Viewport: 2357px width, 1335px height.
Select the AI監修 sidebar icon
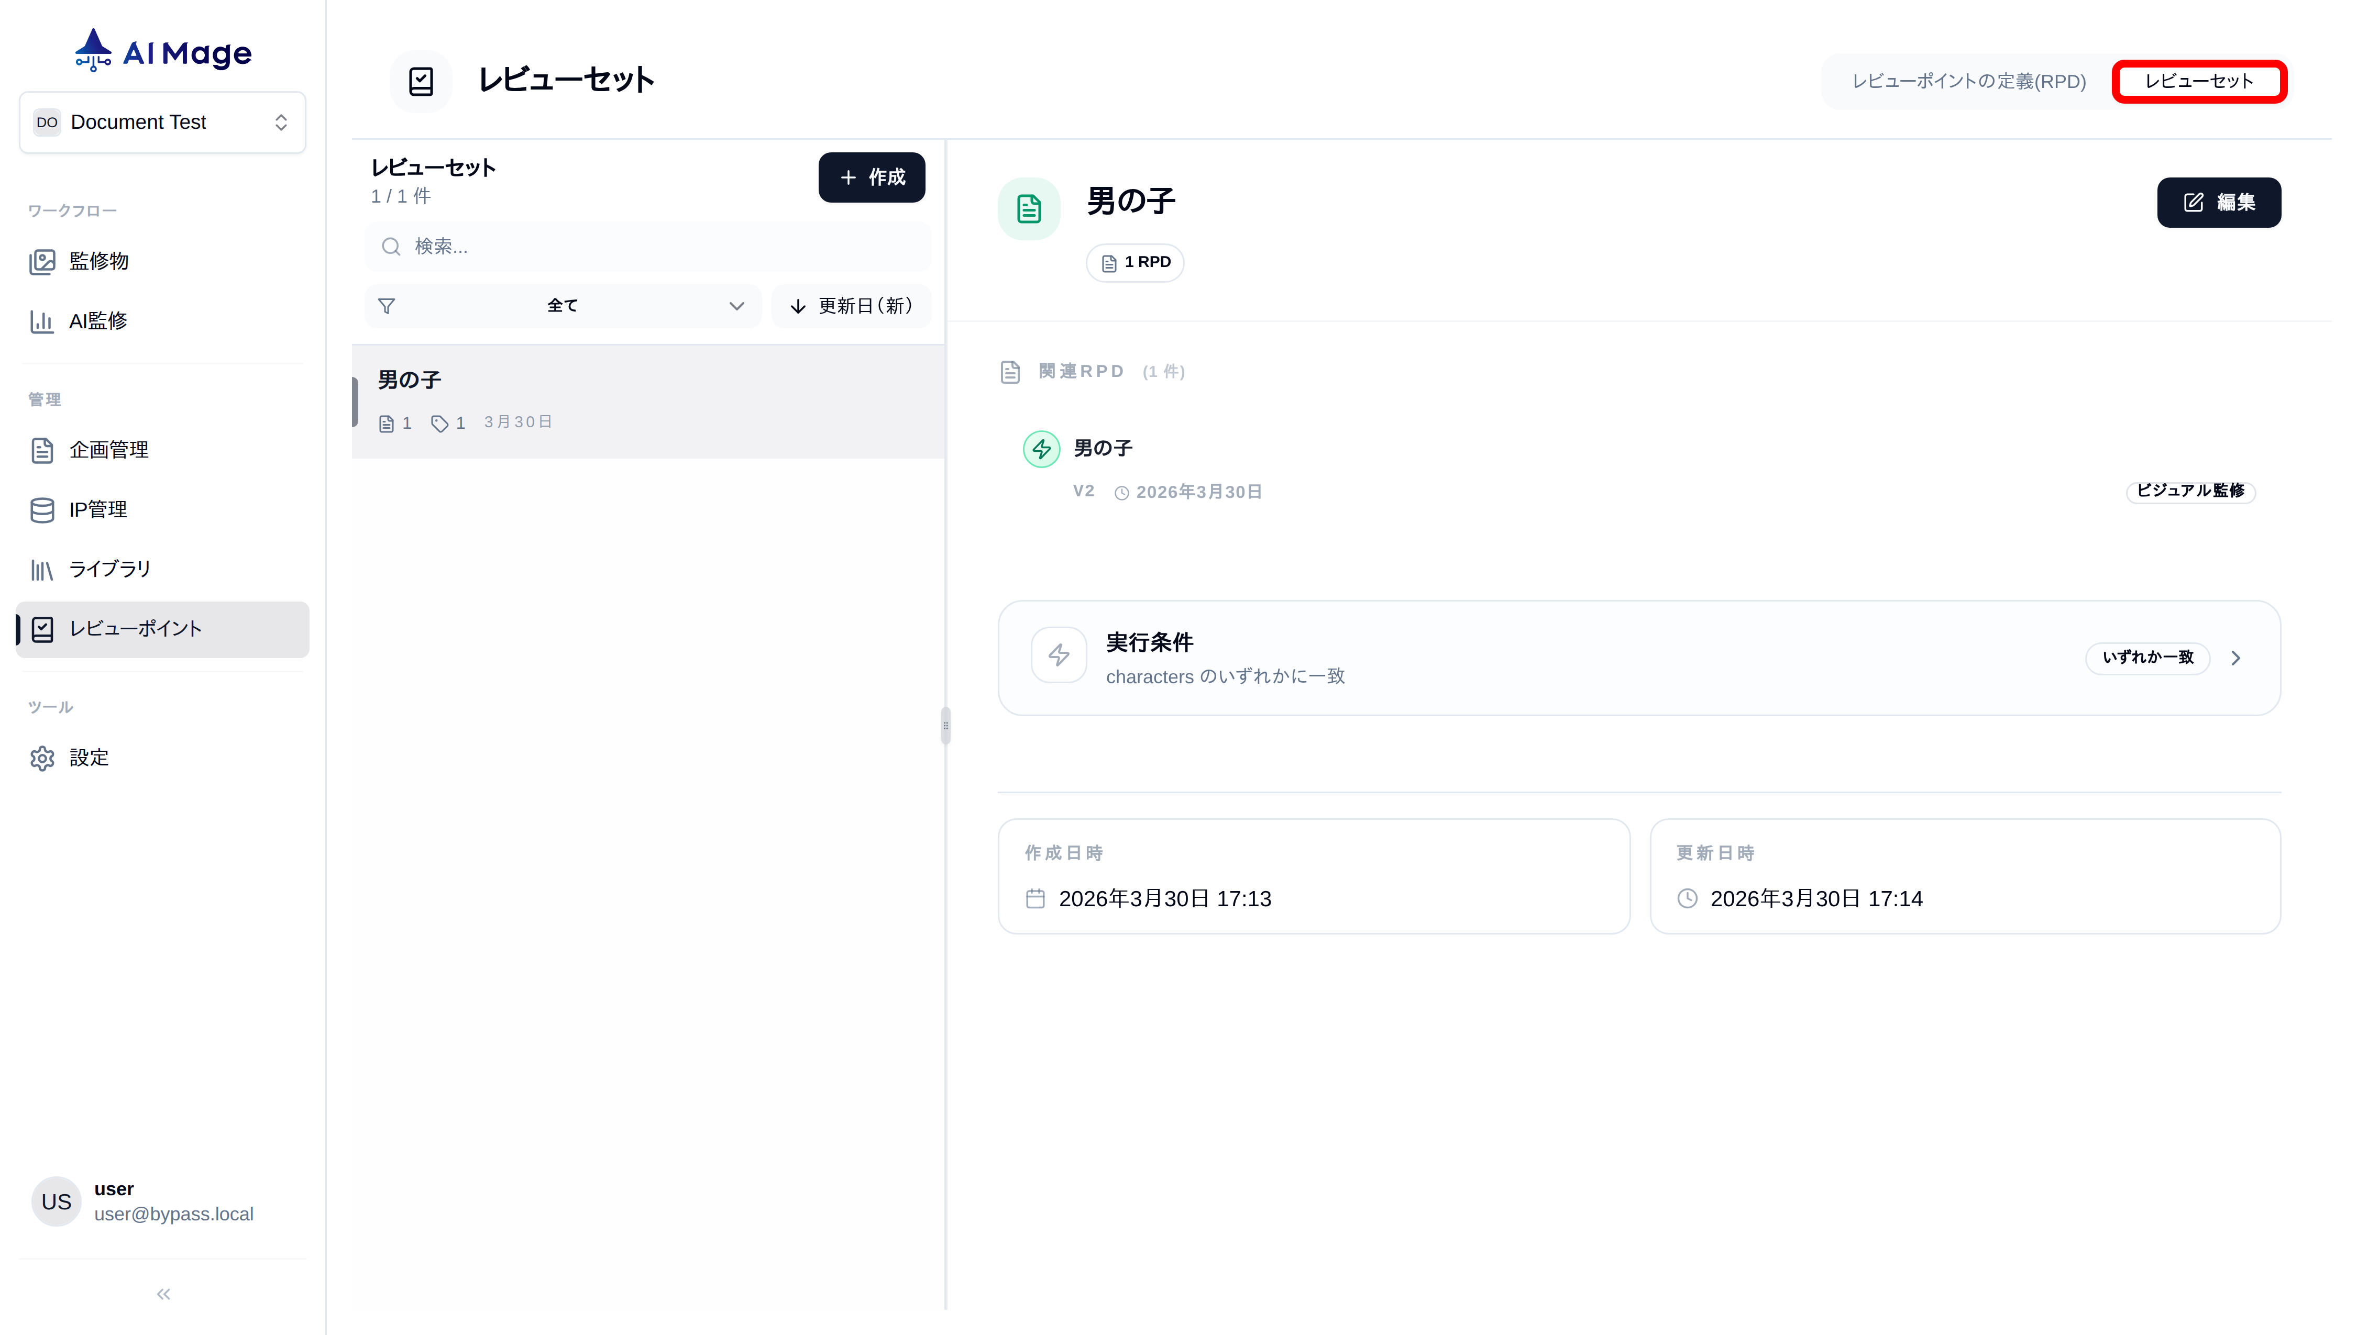pyautogui.click(x=43, y=321)
